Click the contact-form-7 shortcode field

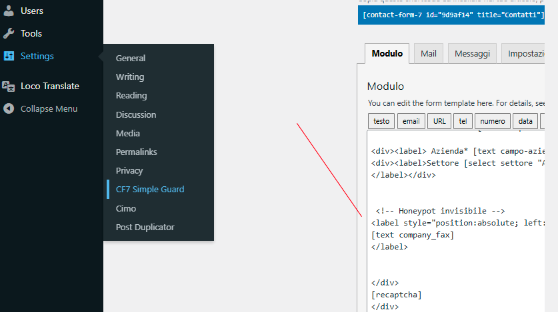[453, 15]
